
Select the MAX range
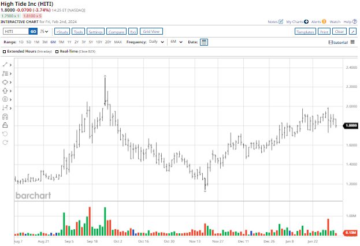coord(118,42)
